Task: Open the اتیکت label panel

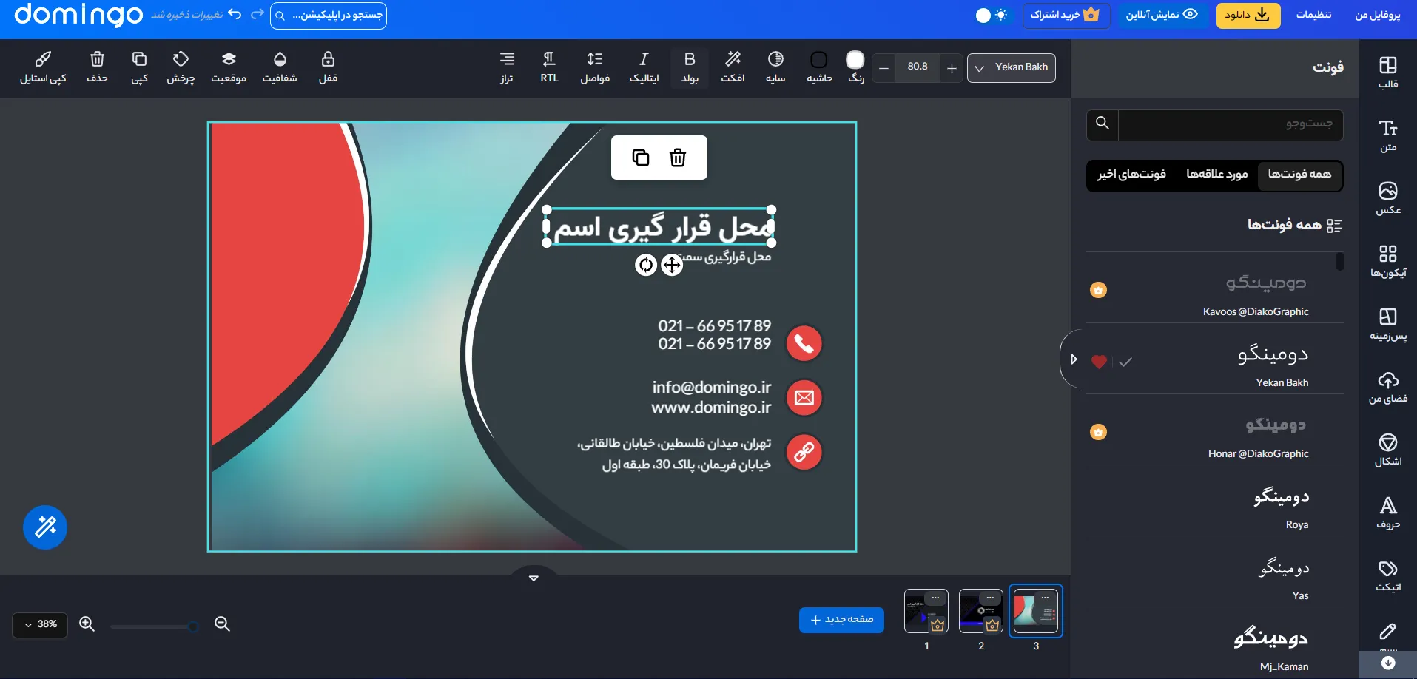Action: [1387, 575]
